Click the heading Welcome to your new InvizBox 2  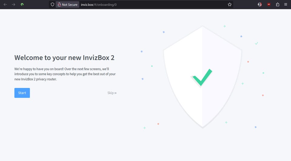(x=64, y=58)
